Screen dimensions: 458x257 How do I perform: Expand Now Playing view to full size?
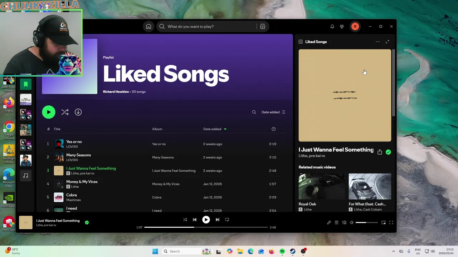[x=387, y=42]
